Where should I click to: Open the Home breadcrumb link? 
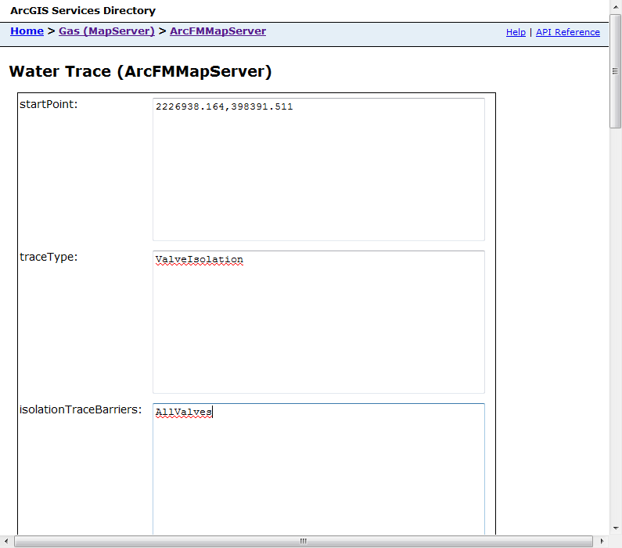point(27,31)
